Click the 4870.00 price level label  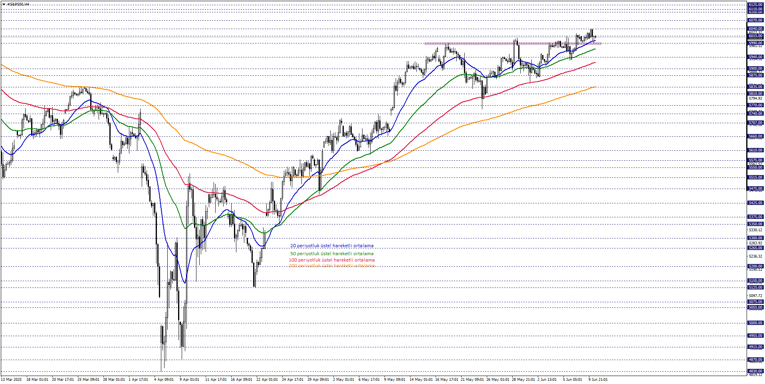pyautogui.click(x=755, y=360)
